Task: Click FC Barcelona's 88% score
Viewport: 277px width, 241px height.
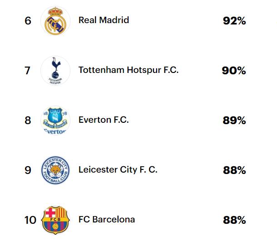Action: (234, 220)
